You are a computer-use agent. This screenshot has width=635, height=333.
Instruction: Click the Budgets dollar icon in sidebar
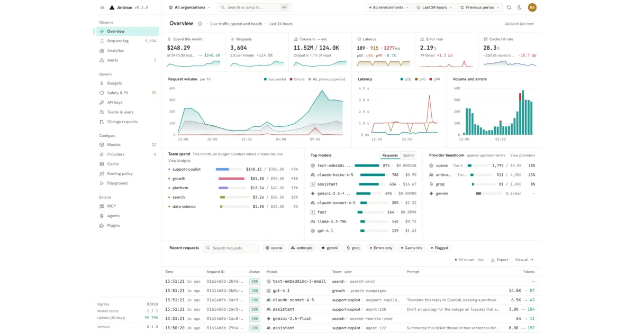click(x=102, y=83)
